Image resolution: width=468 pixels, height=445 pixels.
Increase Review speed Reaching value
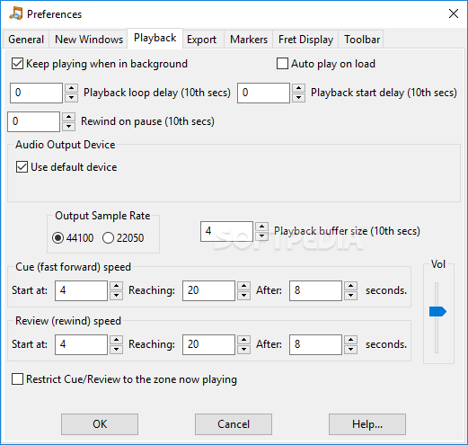[243, 340]
